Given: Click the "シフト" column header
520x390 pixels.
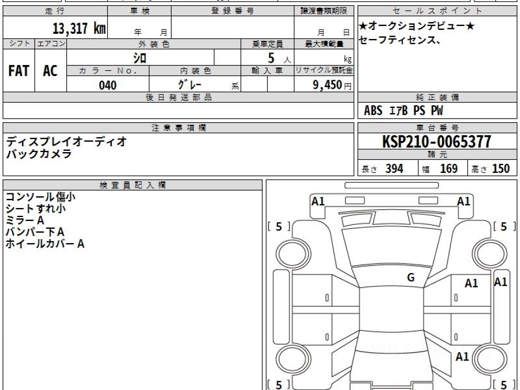Looking at the screenshot, I should pyautogui.click(x=19, y=44).
